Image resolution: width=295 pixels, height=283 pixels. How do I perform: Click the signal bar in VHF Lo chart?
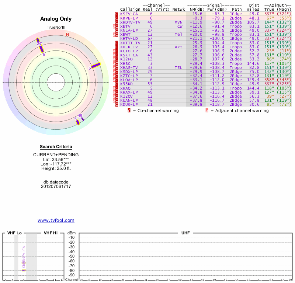coord(24,270)
